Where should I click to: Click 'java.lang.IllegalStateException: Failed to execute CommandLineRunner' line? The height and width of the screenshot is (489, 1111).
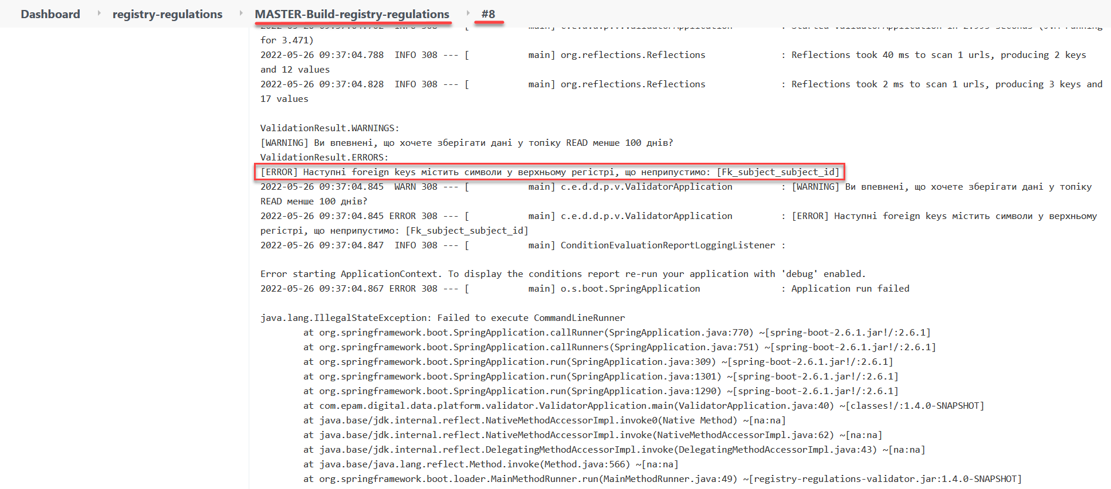(442, 318)
